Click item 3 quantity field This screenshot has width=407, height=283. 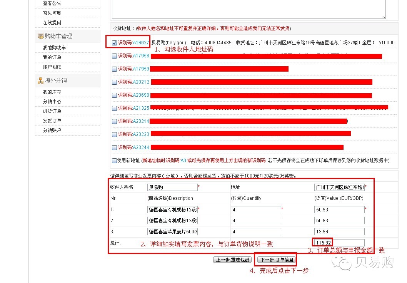pos(256,231)
